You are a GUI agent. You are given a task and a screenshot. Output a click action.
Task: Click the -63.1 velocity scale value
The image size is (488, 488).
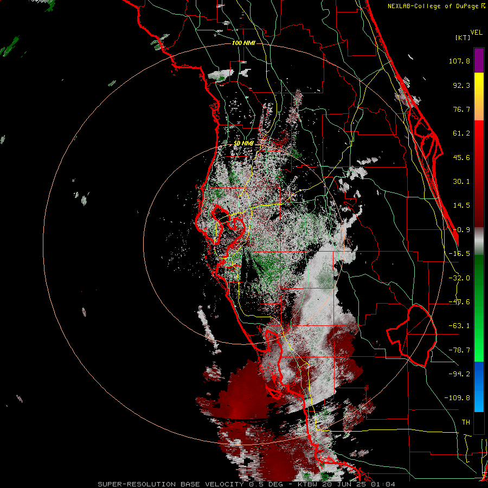click(x=459, y=326)
